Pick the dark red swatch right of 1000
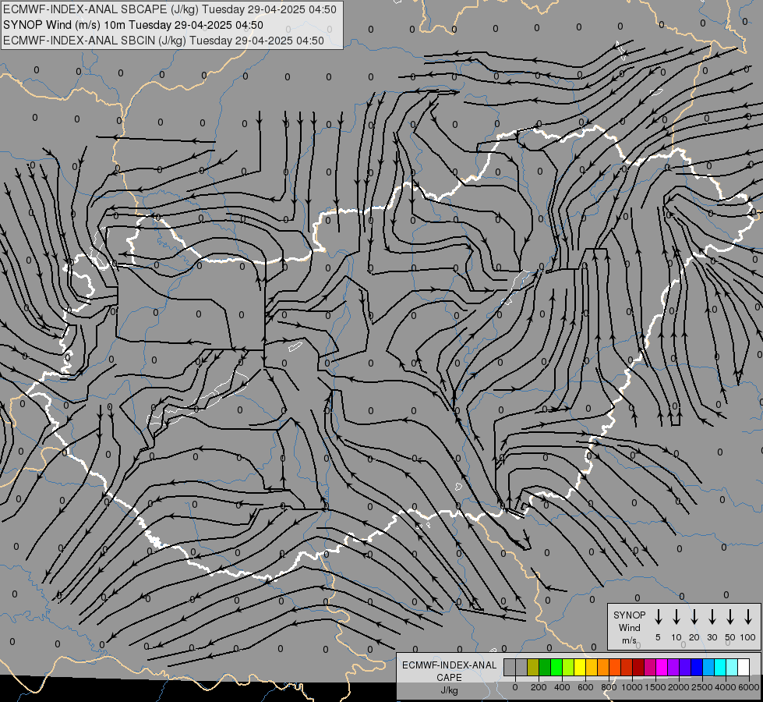763x702 pixels. (638, 667)
